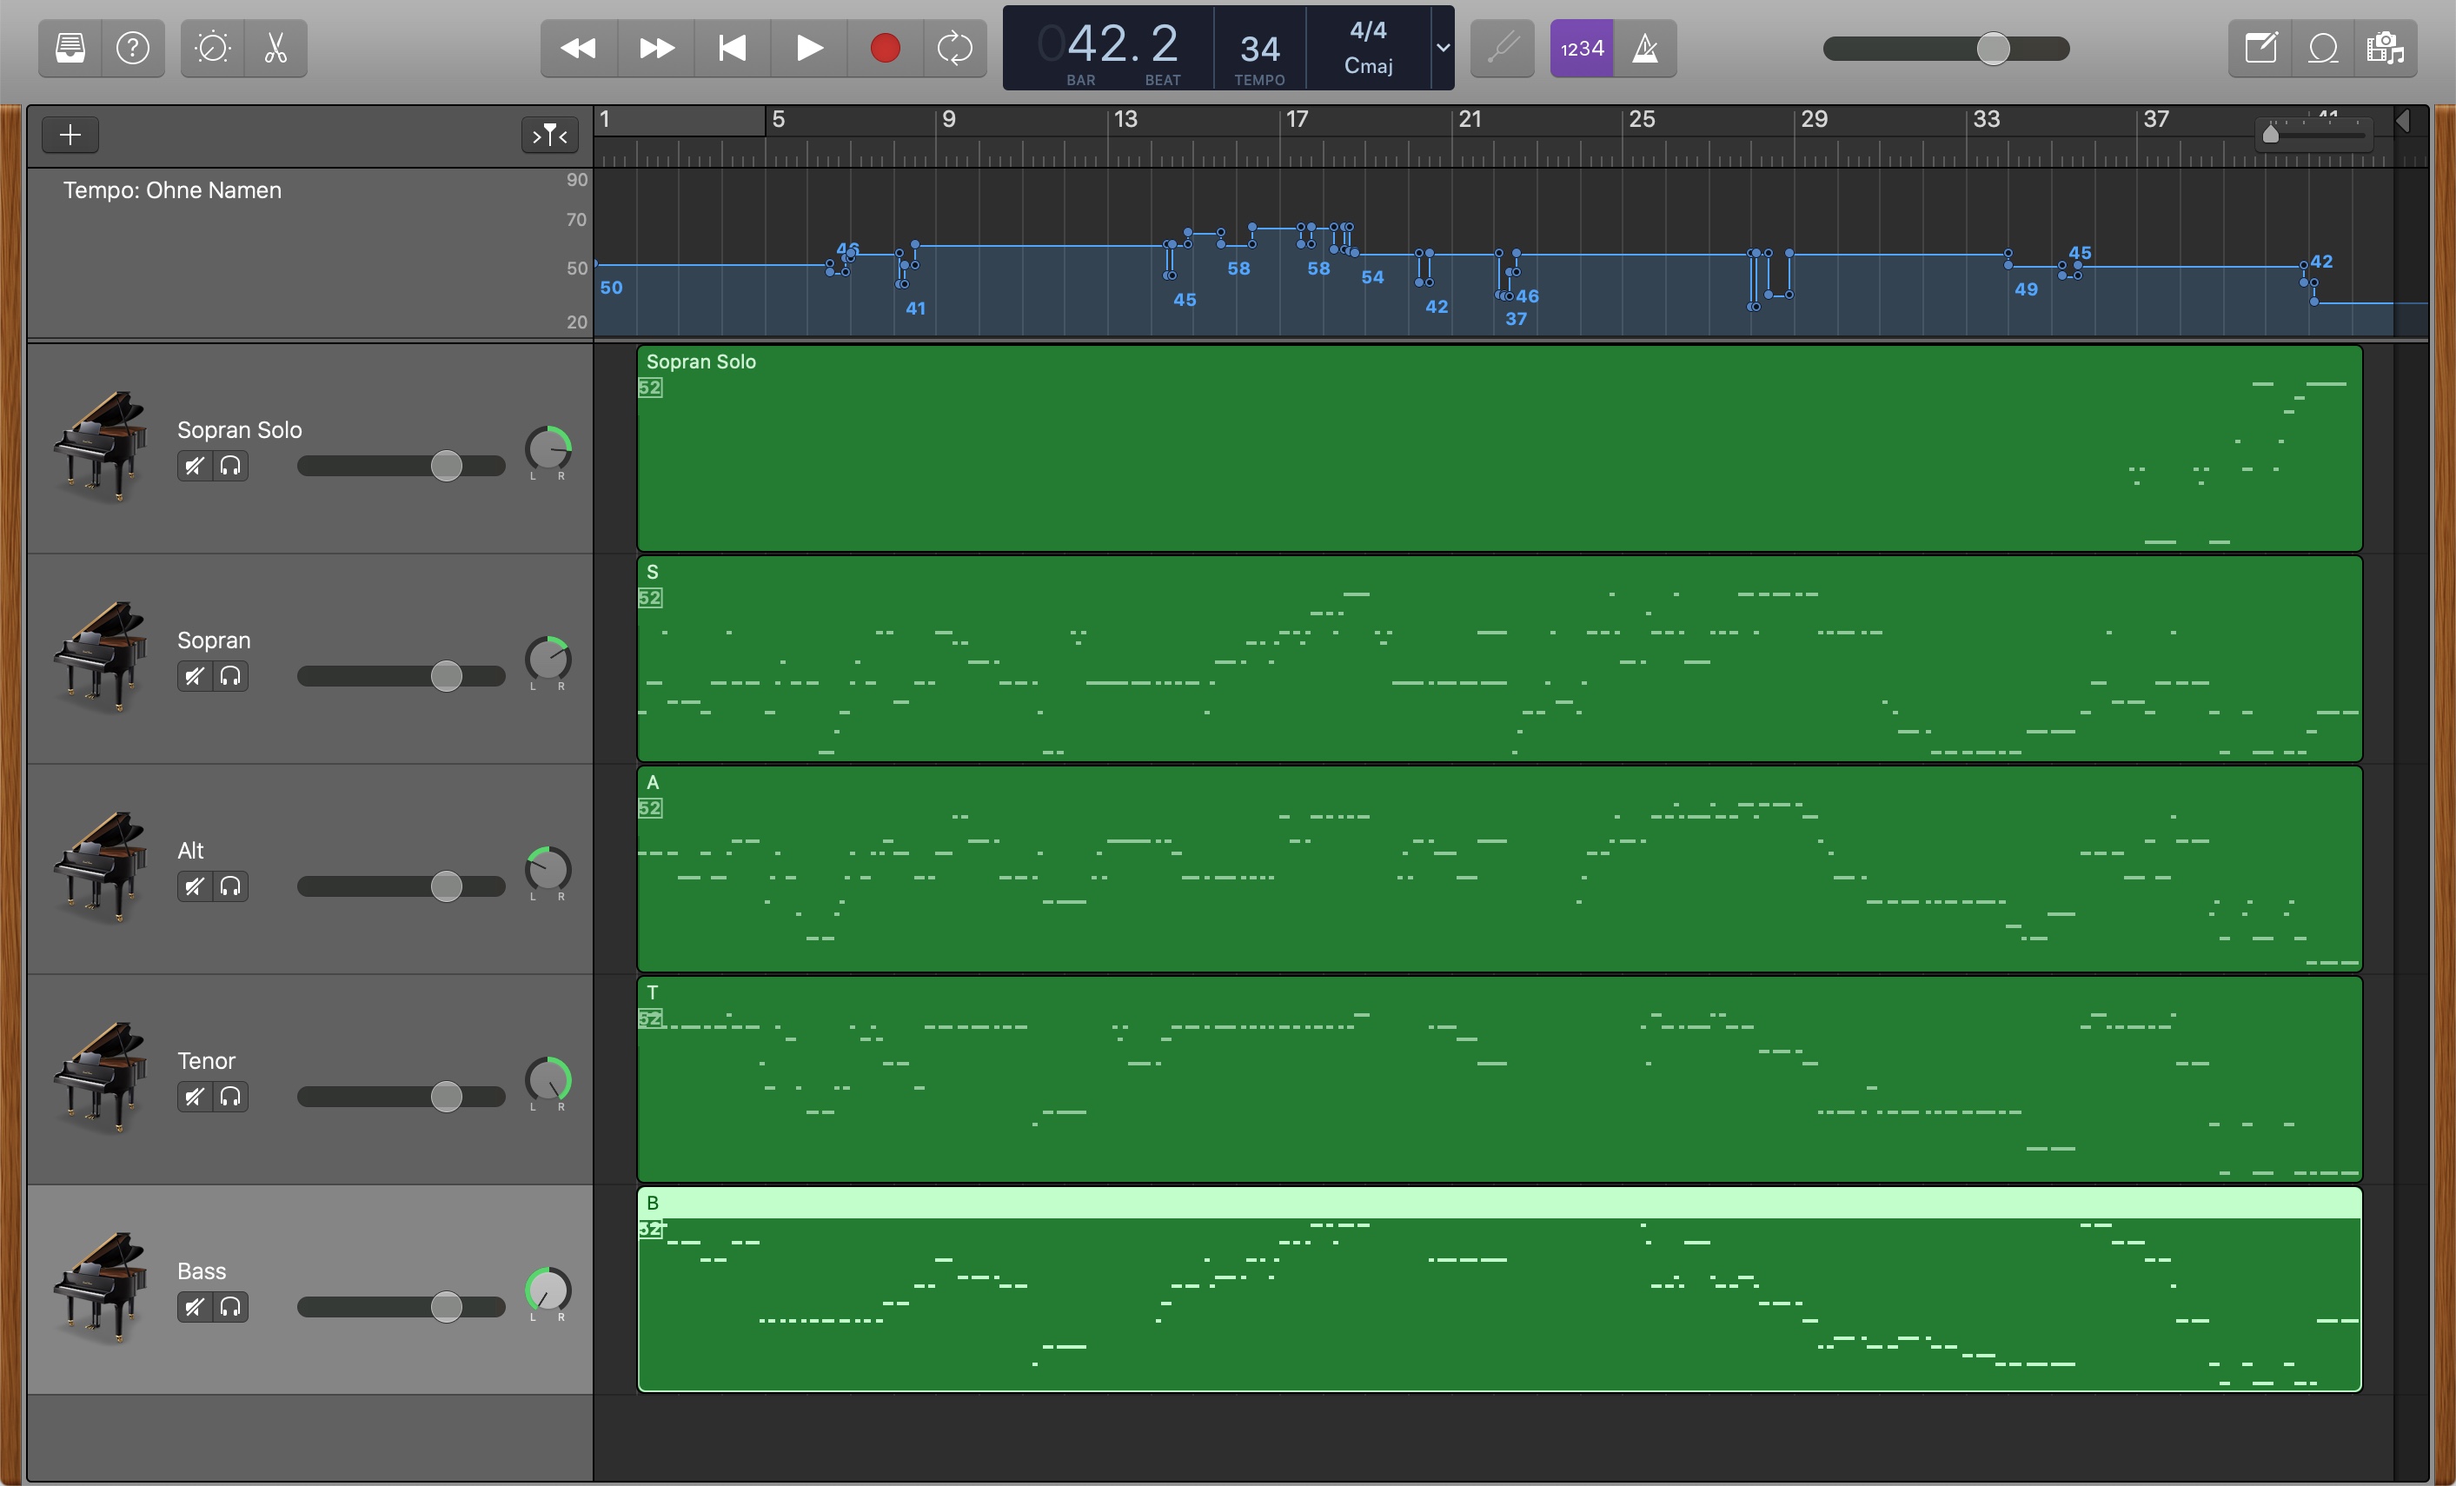Open the Cmaj key signature popup
The height and width of the screenshot is (1486, 2456).
coord(1368,66)
